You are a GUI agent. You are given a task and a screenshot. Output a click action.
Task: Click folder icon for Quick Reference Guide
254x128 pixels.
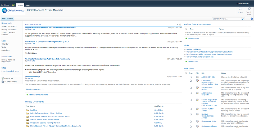[x=27, y=113]
